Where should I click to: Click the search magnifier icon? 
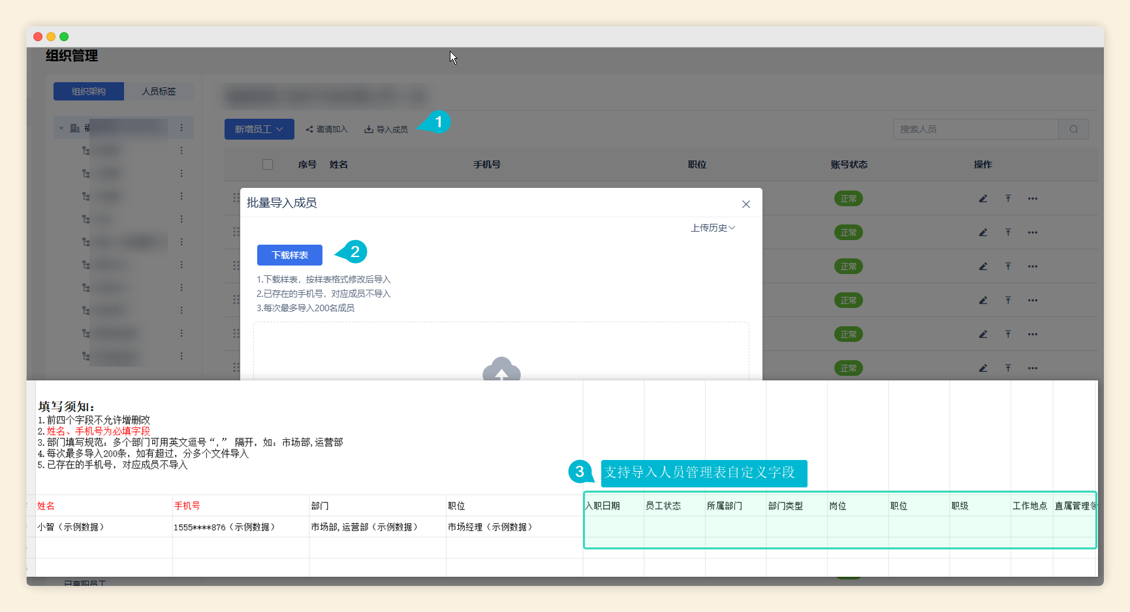1073,129
